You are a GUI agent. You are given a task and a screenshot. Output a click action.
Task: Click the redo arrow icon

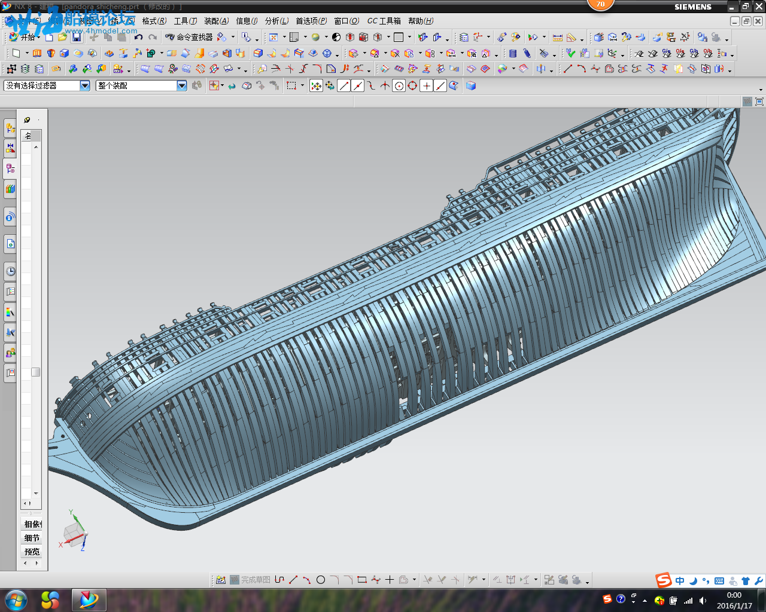coord(153,37)
